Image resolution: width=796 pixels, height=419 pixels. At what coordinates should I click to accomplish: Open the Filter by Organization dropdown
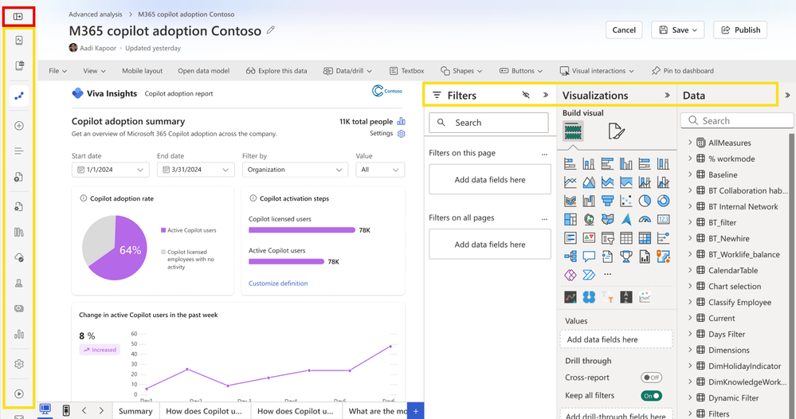click(295, 170)
